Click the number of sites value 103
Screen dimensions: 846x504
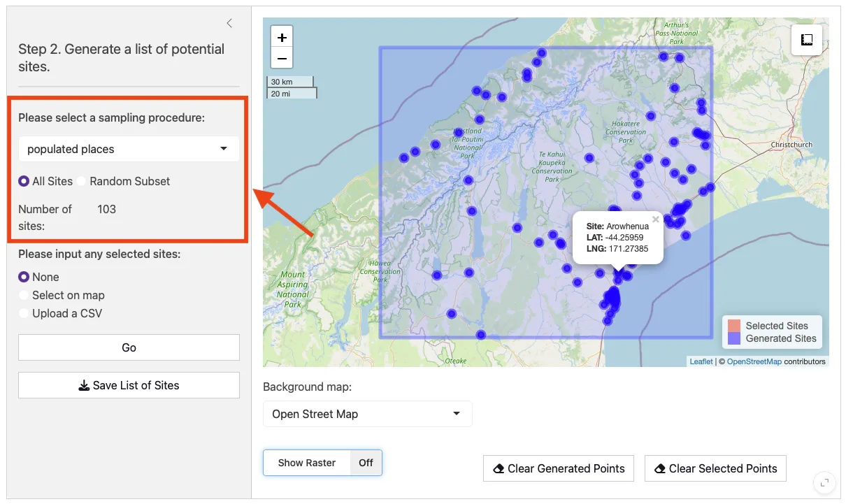[107, 209]
